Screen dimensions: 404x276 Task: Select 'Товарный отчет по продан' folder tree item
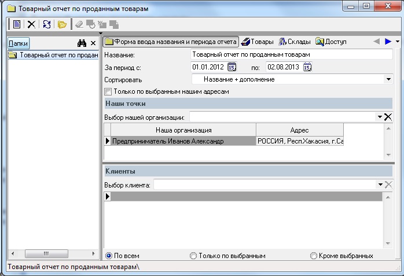coord(53,55)
